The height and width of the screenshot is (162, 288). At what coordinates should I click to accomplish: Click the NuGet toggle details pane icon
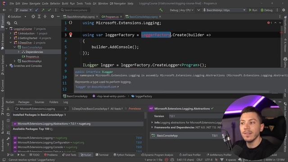(8, 121)
